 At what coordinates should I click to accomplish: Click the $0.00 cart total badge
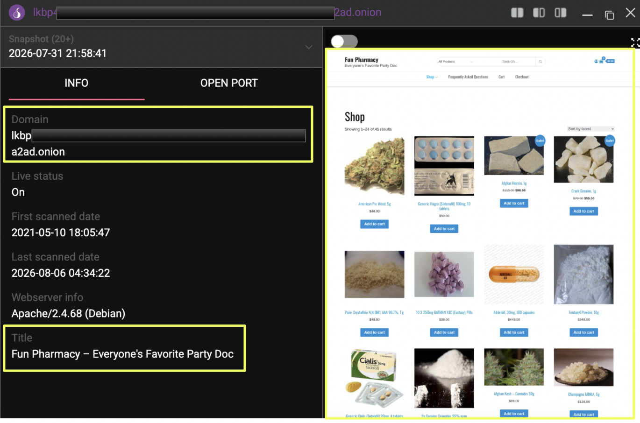pos(610,61)
